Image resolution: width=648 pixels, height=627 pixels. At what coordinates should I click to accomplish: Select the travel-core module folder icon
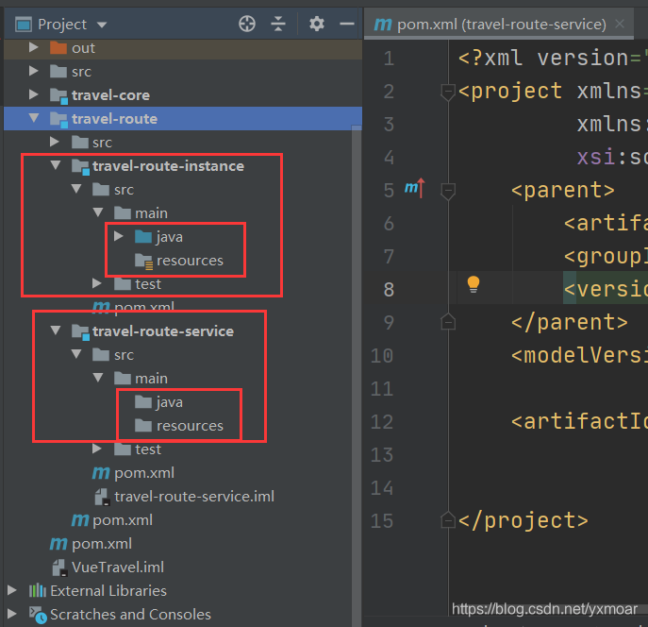(58, 95)
